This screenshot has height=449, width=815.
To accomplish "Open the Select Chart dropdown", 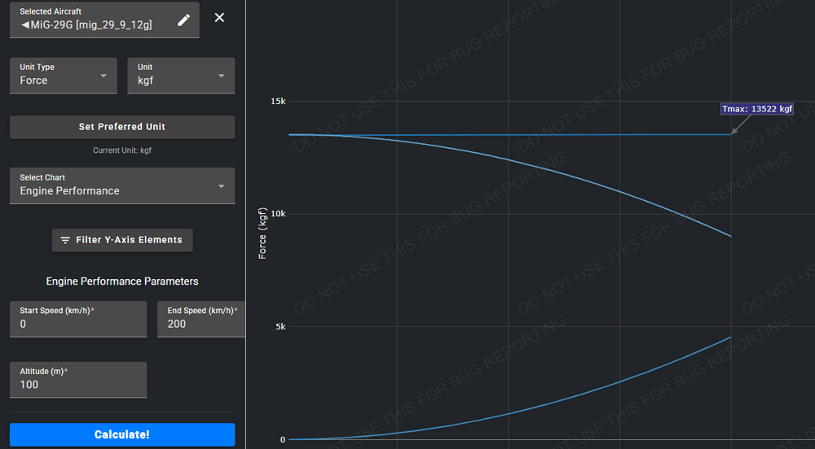I will coord(122,185).
